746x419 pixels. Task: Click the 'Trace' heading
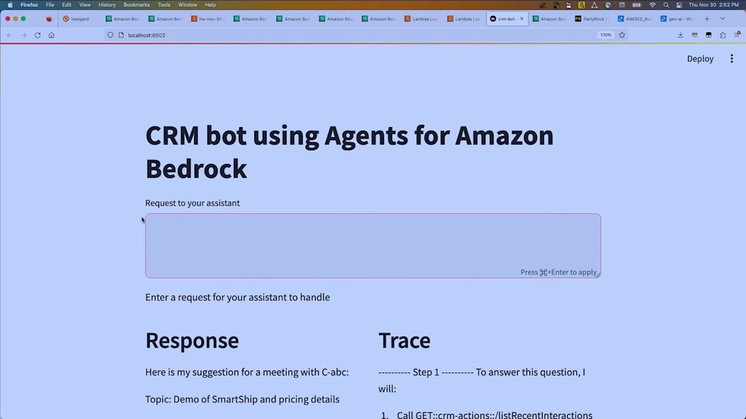tap(404, 340)
